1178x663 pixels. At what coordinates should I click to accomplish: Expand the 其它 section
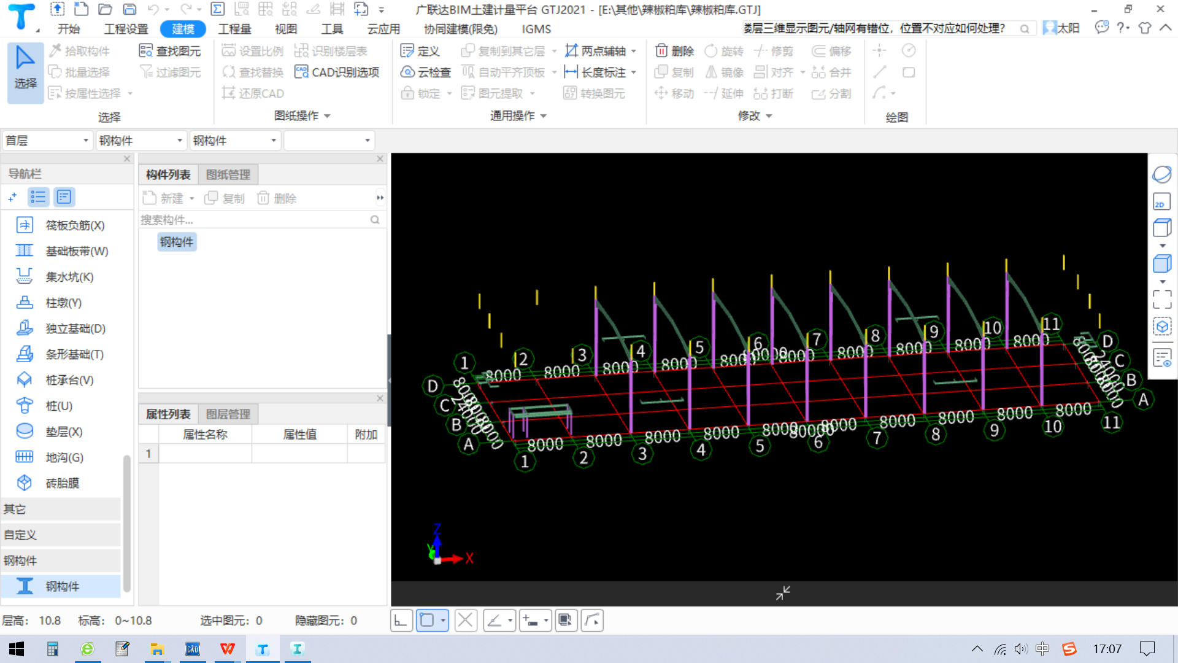[61, 509]
